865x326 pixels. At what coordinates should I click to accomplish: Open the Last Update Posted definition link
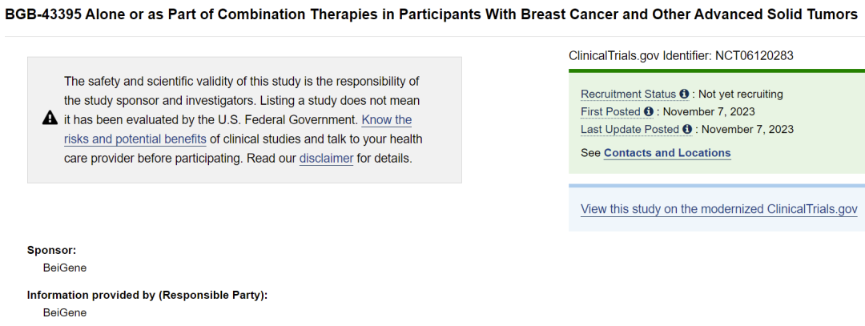[x=630, y=130]
